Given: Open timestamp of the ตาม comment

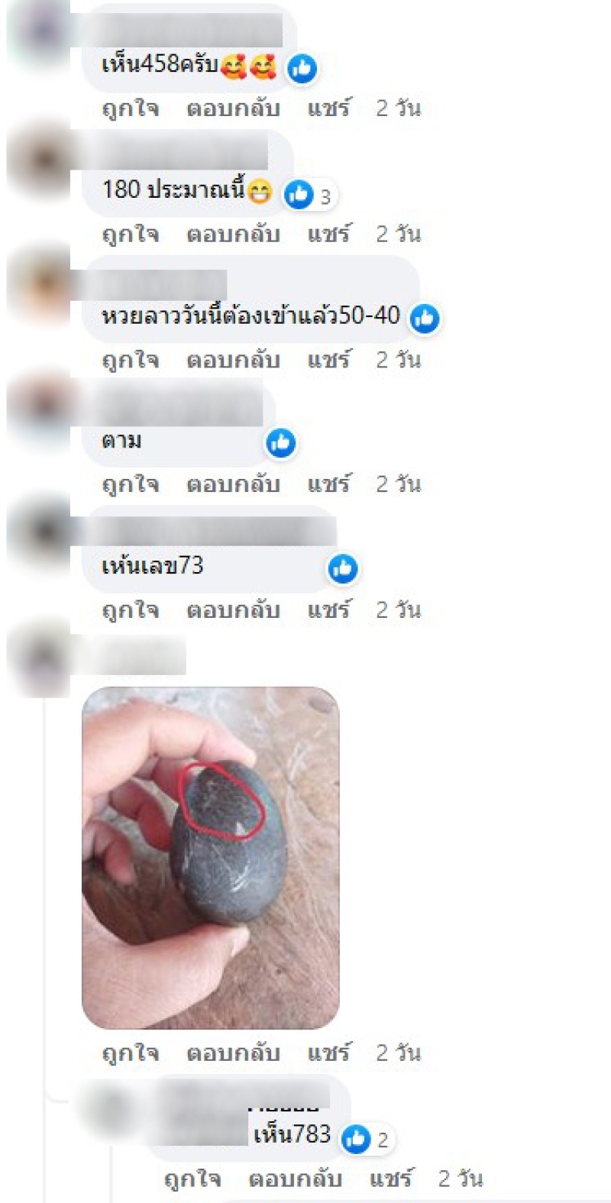Looking at the screenshot, I should pyautogui.click(x=398, y=484).
